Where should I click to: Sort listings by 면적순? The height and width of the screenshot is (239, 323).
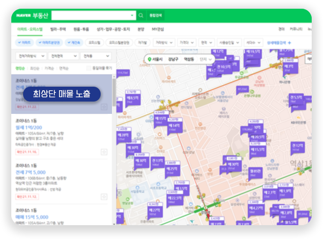click(64, 68)
